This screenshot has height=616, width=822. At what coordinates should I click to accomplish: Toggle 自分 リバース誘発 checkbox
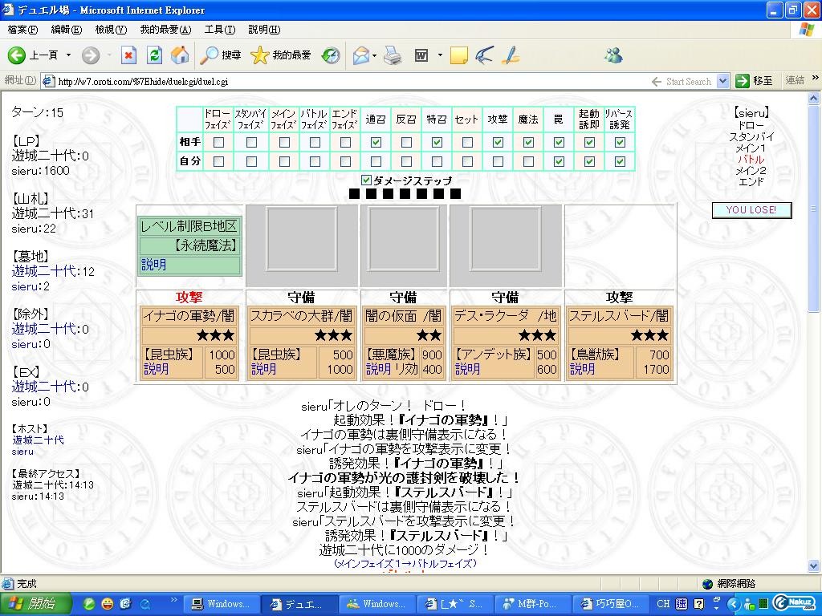point(620,161)
